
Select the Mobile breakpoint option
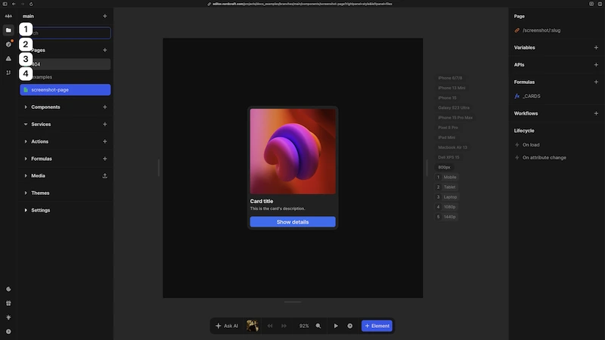pyautogui.click(x=446, y=178)
